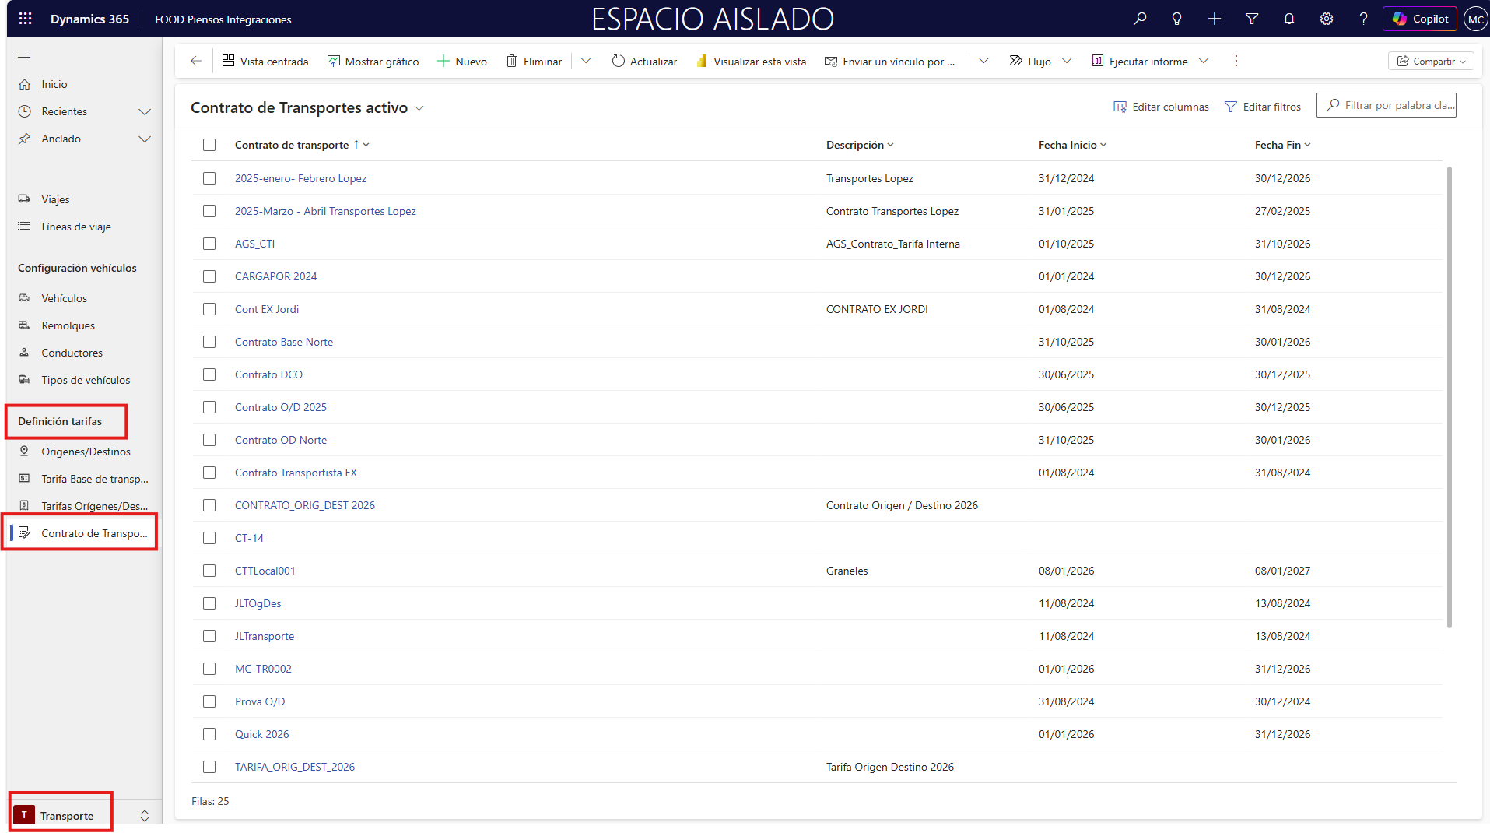Toggle the select-all checkbox in the header row
Image resolution: width=1490 pixels, height=833 pixels.
(209, 145)
